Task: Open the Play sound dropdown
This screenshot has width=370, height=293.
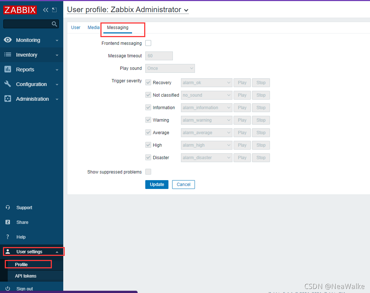Action: [170, 68]
